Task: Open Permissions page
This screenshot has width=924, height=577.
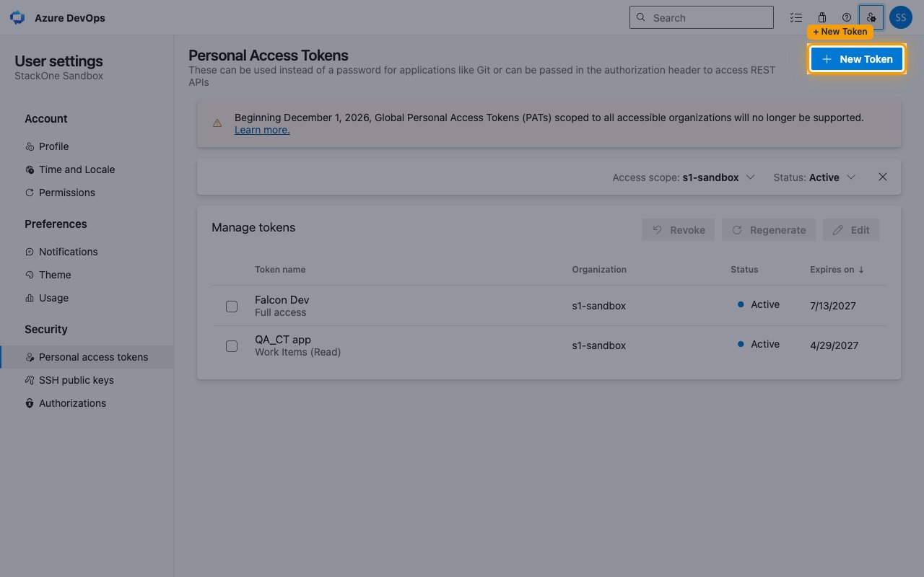Action: click(x=87, y=193)
